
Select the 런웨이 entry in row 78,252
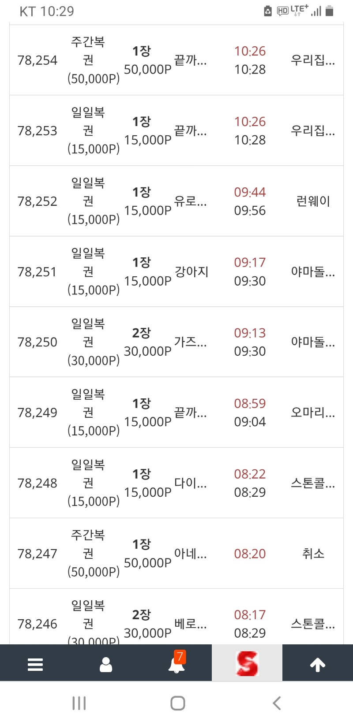coord(313,201)
